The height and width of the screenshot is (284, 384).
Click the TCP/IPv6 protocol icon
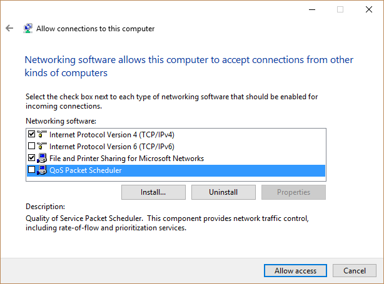(42, 146)
